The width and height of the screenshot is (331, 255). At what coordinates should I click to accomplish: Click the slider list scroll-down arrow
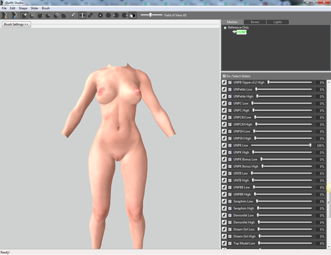329,247
